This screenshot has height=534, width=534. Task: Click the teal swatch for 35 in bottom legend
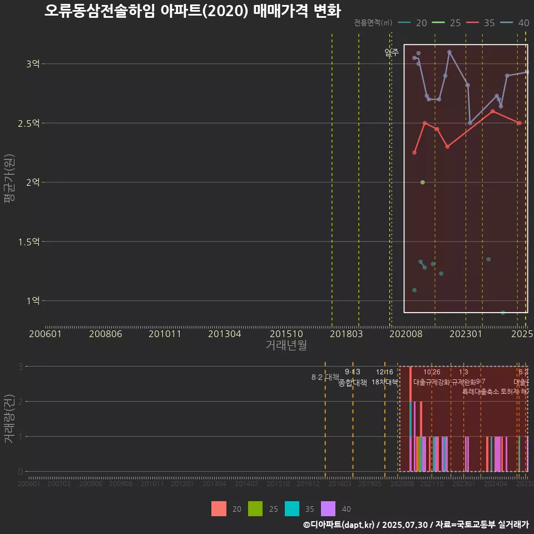[x=292, y=509]
